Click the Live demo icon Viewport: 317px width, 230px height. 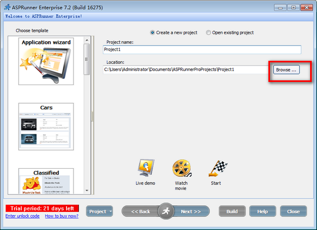tap(145, 168)
